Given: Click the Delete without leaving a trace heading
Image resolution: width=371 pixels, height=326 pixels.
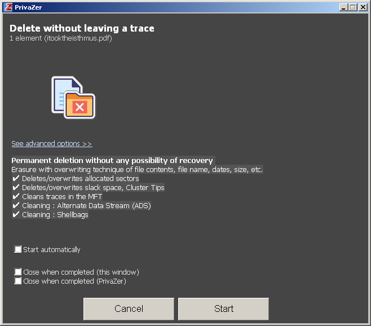Looking at the screenshot, I should coord(82,28).
